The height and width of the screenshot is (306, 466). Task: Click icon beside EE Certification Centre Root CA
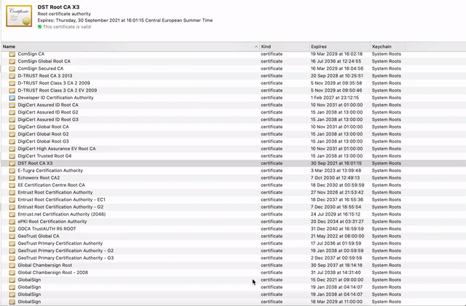click(x=12, y=185)
